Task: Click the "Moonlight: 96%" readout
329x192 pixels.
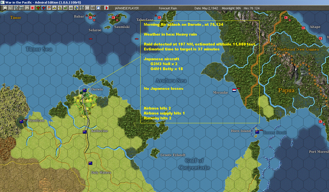Action: click(231, 8)
